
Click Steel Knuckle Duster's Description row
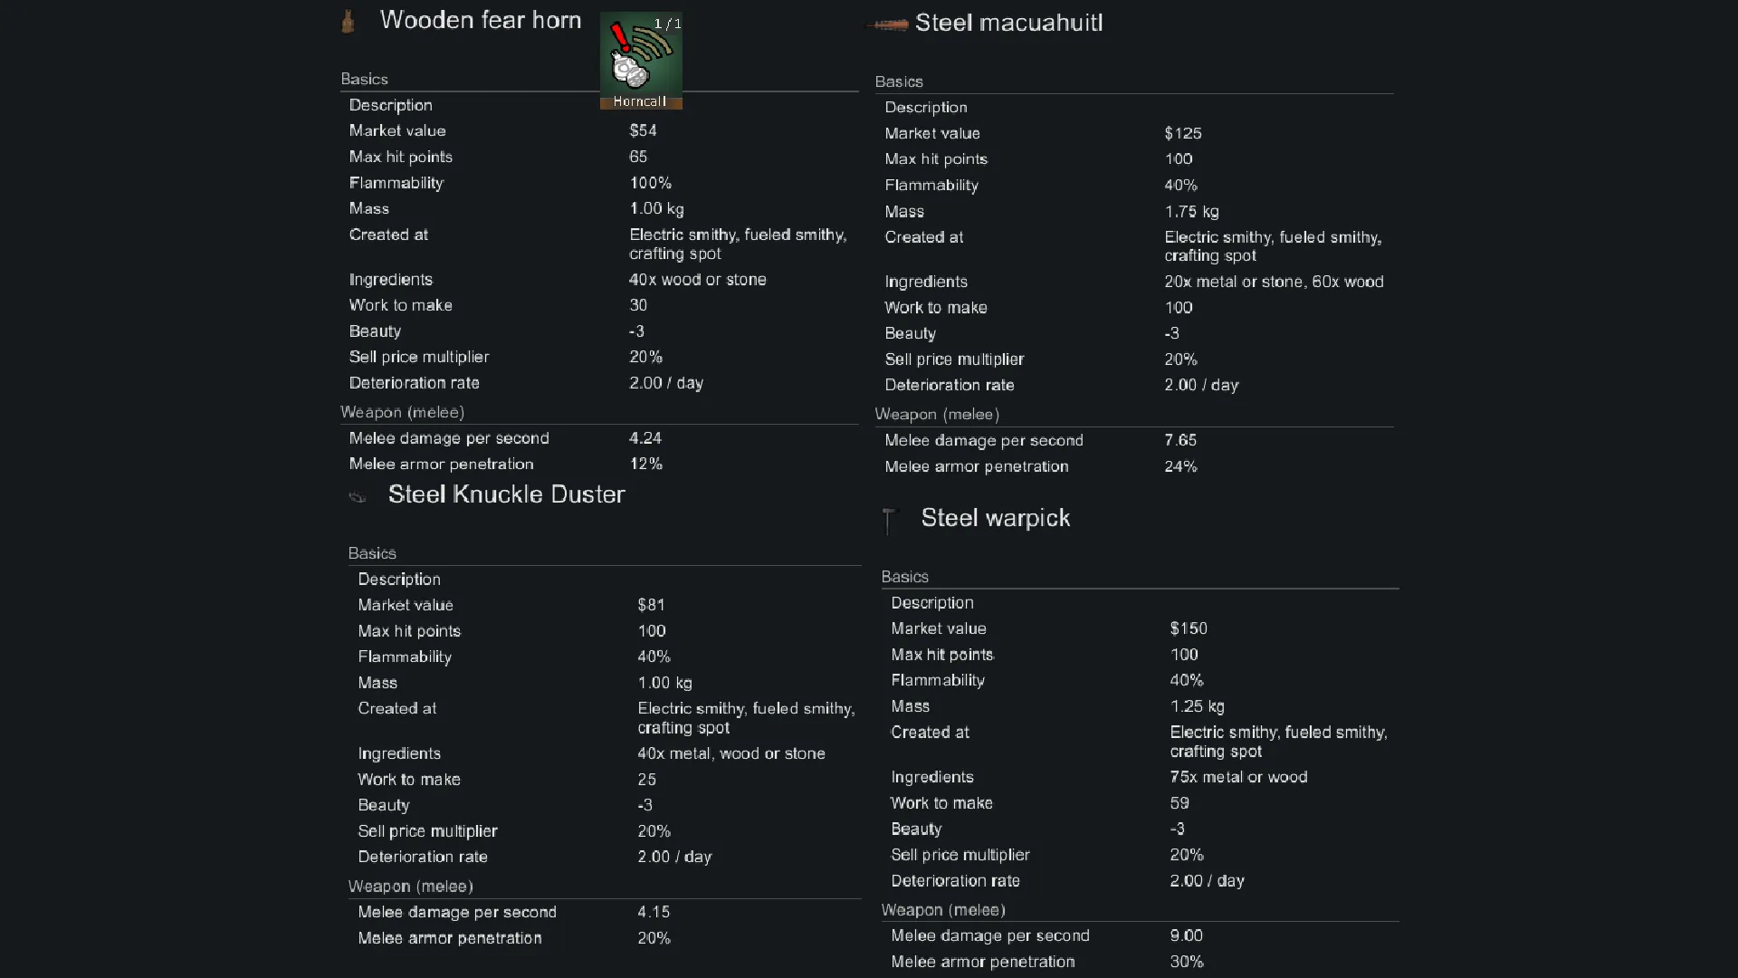pyautogui.click(x=605, y=580)
